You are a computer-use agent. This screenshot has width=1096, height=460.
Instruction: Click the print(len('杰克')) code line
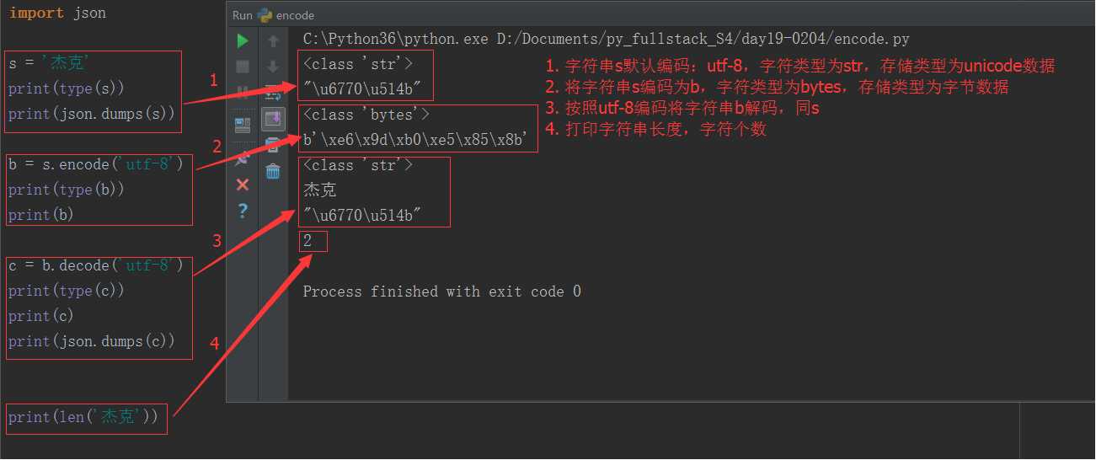pyautogui.click(x=83, y=417)
